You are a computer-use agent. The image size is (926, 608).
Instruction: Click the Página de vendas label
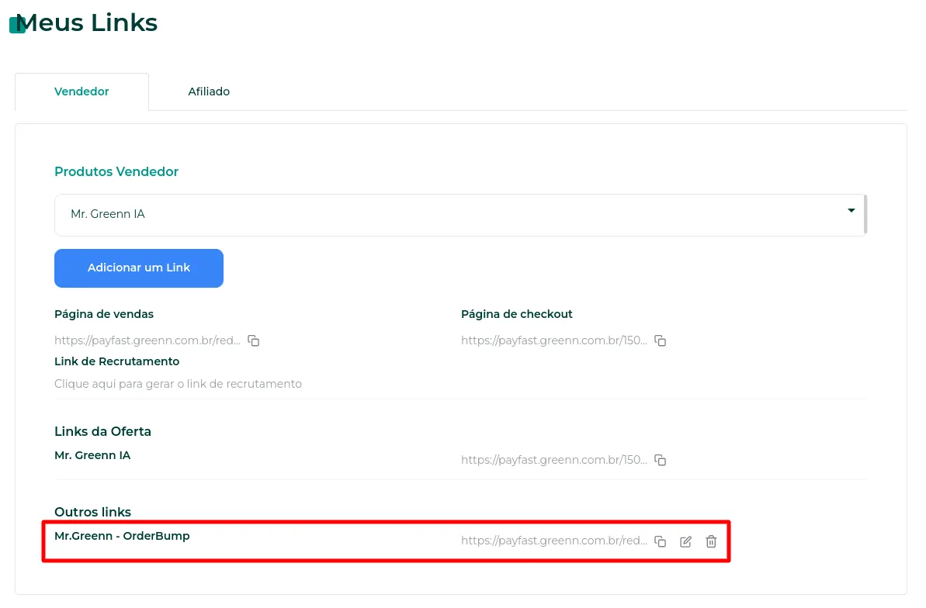pyautogui.click(x=104, y=314)
